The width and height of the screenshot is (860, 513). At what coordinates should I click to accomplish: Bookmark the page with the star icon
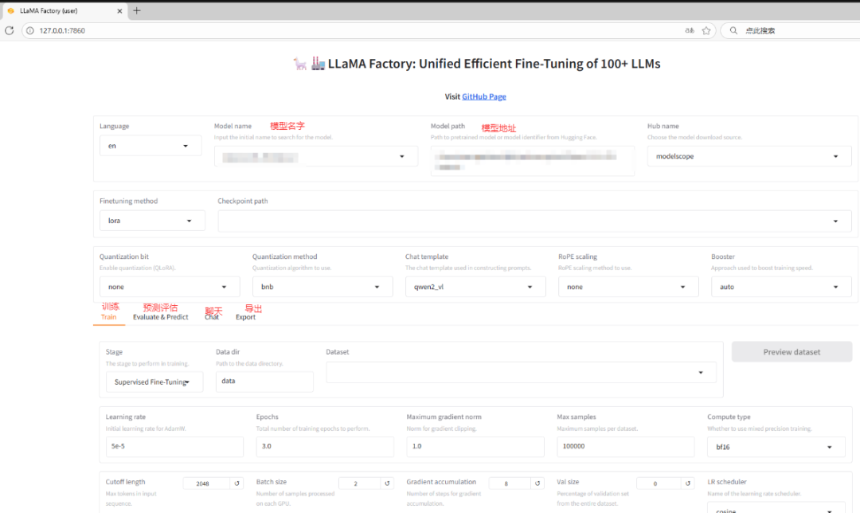(x=706, y=31)
